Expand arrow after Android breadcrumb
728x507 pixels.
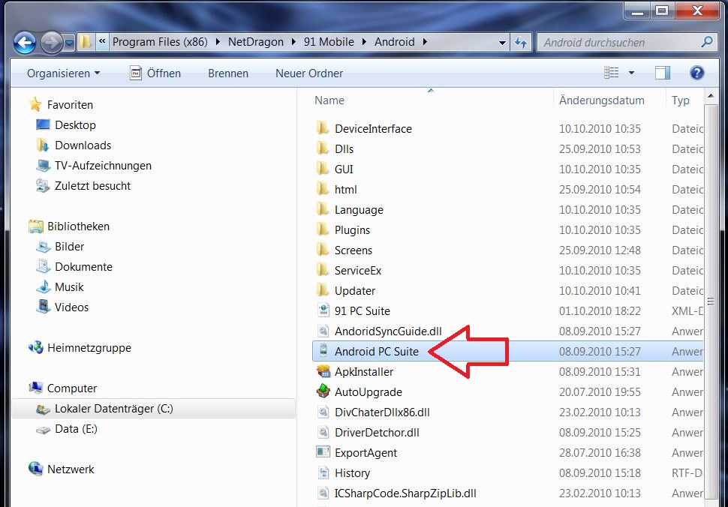[x=425, y=42]
